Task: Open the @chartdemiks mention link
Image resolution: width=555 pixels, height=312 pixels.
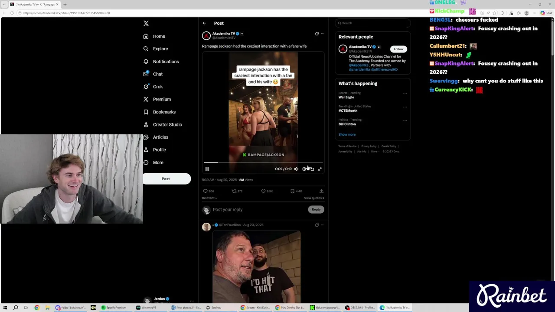Action: (x=360, y=70)
